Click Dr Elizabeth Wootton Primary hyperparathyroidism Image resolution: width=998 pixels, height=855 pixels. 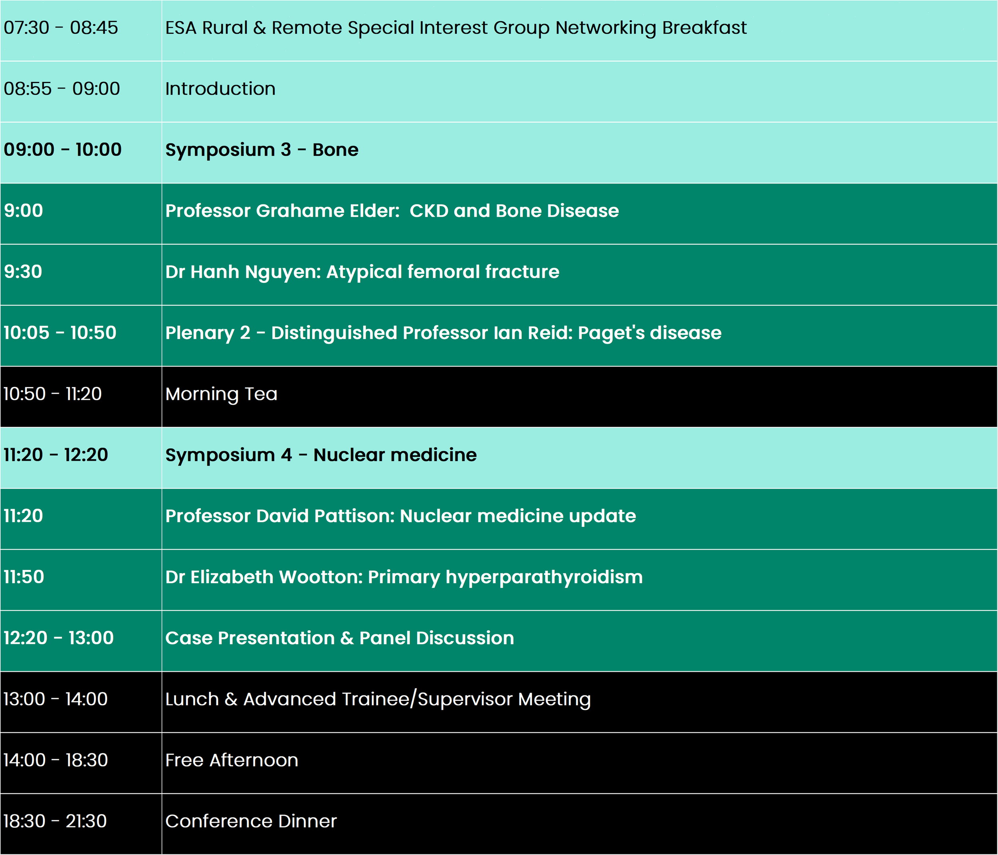pyautogui.click(x=404, y=577)
